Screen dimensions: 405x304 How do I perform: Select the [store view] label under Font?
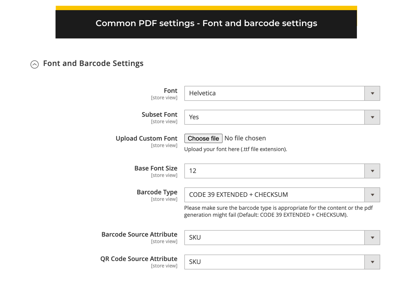(x=164, y=98)
